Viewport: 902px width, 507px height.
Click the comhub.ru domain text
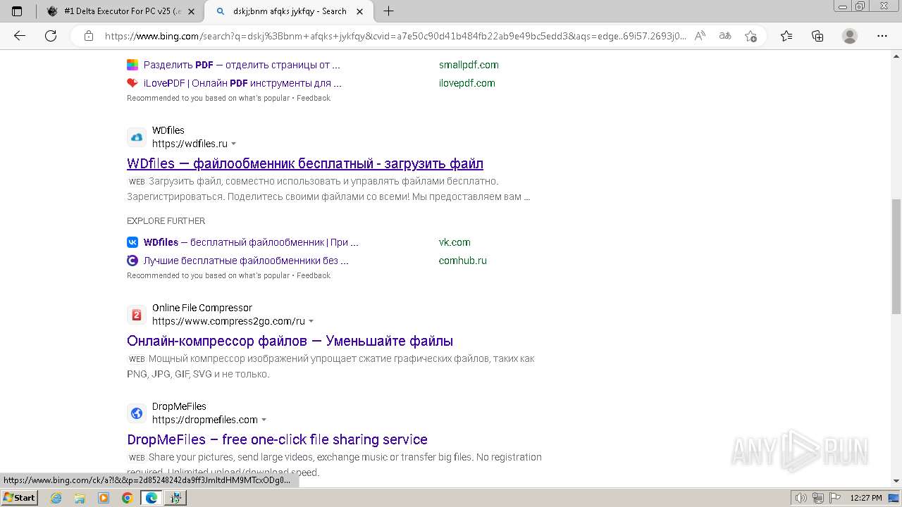click(463, 261)
